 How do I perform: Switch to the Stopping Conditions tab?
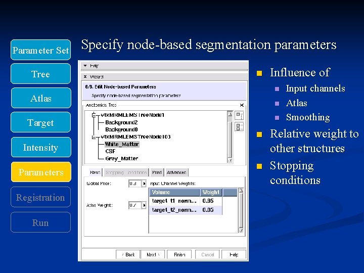click(x=126, y=172)
